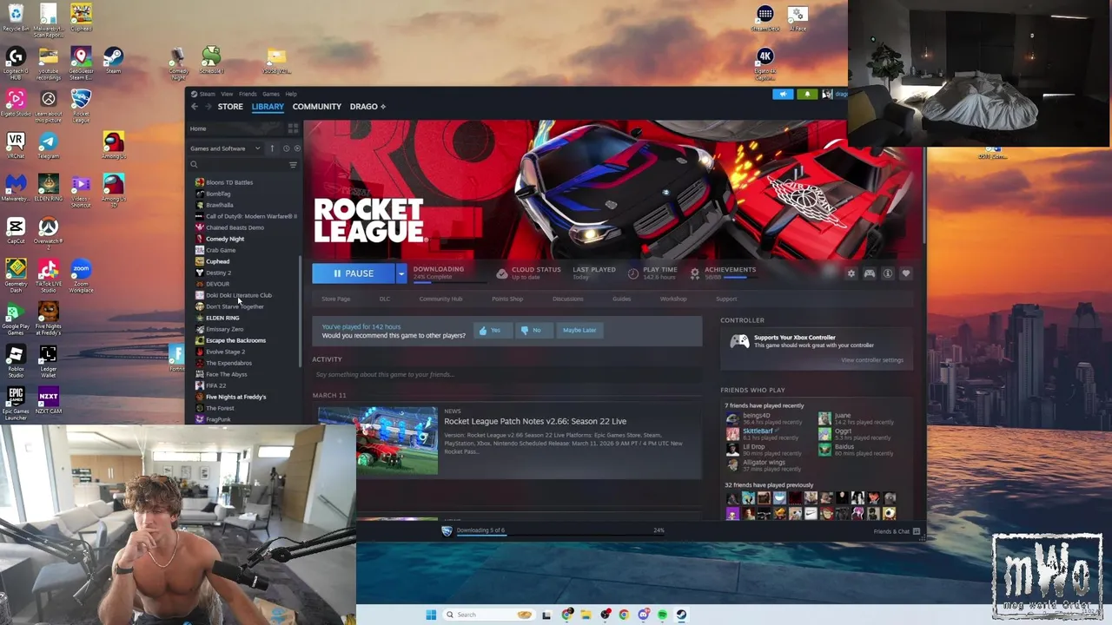Click the Steam forward navigation arrow
The height and width of the screenshot is (625, 1112).
point(208,107)
